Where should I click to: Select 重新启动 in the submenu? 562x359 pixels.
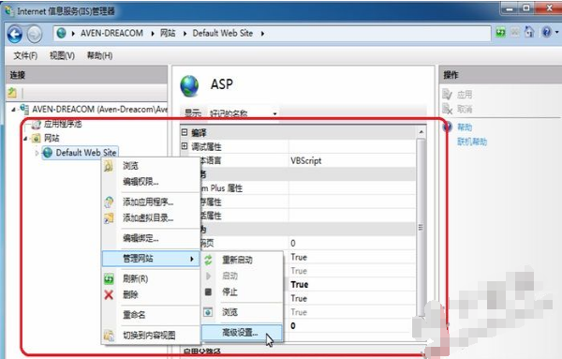[x=237, y=260]
